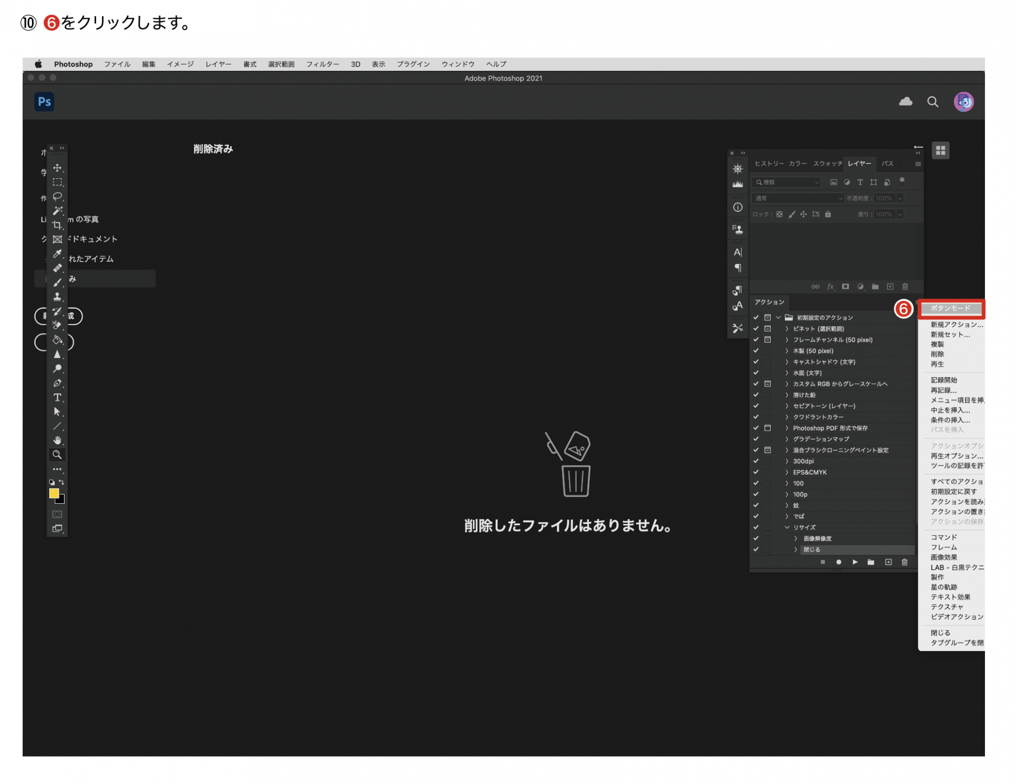Select the History Brush tool
This screenshot has height=784, width=1016.
(57, 311)
